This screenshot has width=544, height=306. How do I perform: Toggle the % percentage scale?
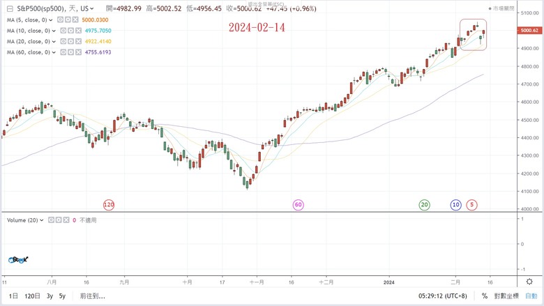[x=485, y=296]
